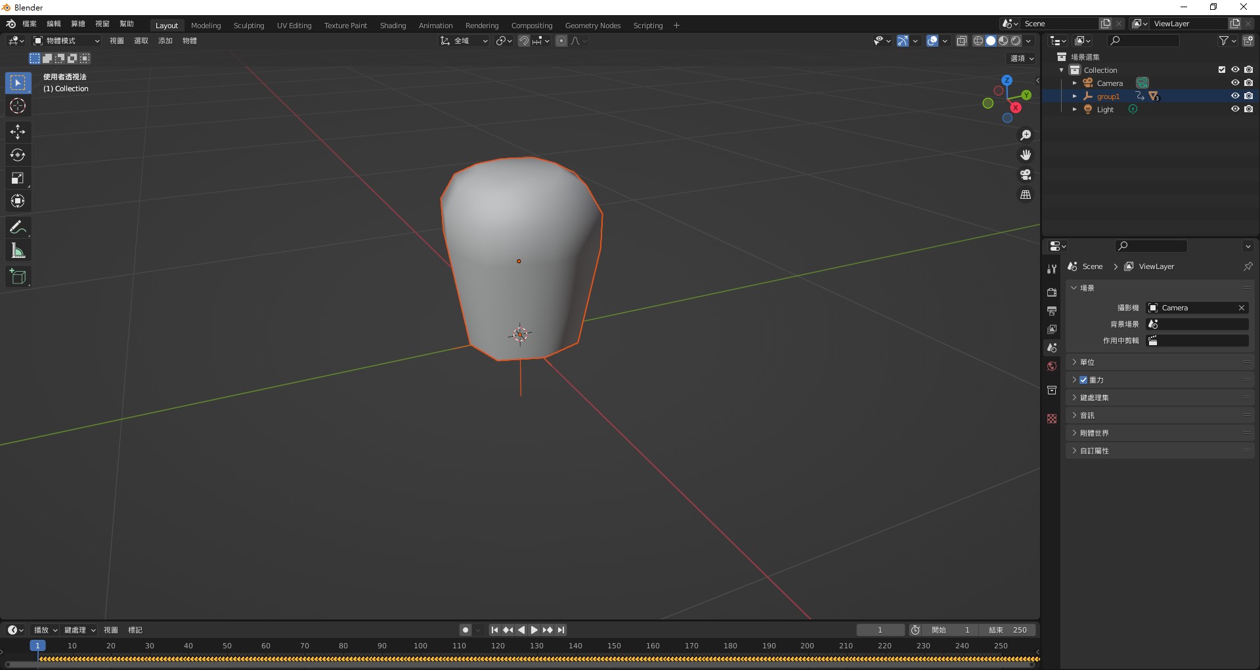This screenshot has width=1260, height=670.
Task: Uncheck the 重力 gravity checkbox
Action: [1083, 380]
